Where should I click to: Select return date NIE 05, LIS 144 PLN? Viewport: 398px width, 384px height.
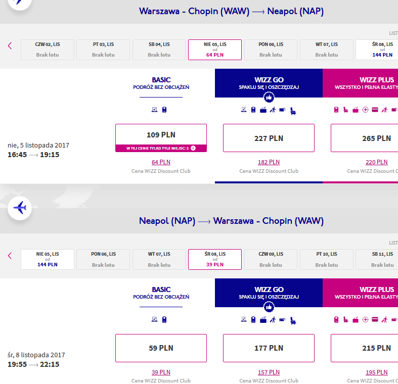48,260
